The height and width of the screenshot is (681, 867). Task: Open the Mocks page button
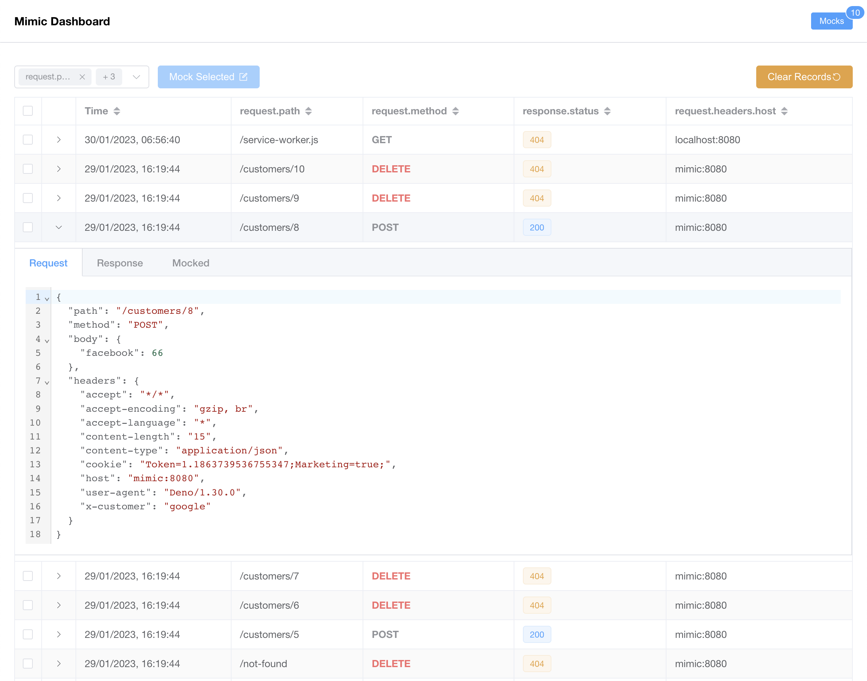(831, 21)
